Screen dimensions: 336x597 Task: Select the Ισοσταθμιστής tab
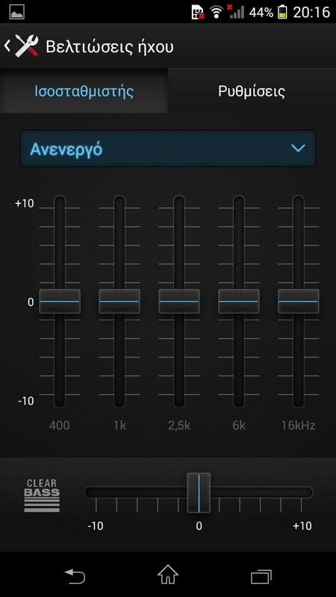84,91
